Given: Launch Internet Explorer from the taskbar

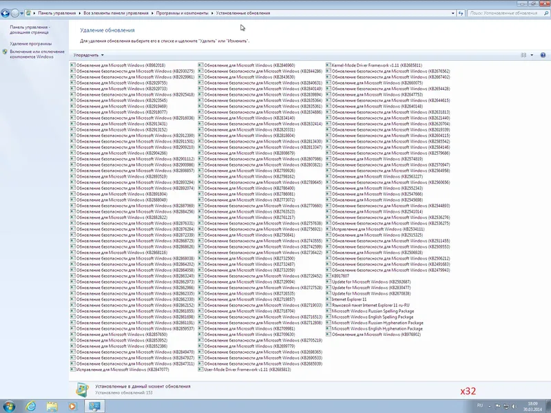Looking at the screenshot, I should pyautogui.click(x=31, y=406).
